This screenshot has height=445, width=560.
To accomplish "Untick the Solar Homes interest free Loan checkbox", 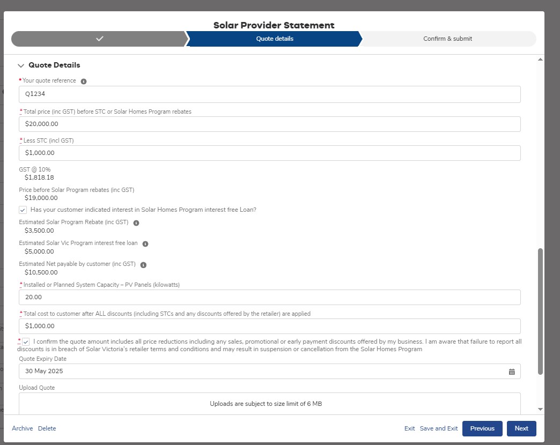I will (23, 210).
